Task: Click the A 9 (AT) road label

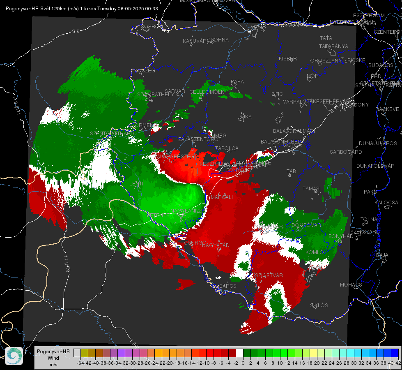Action: coord(16,106)
